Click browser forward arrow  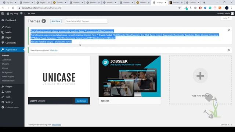point(8,8)
